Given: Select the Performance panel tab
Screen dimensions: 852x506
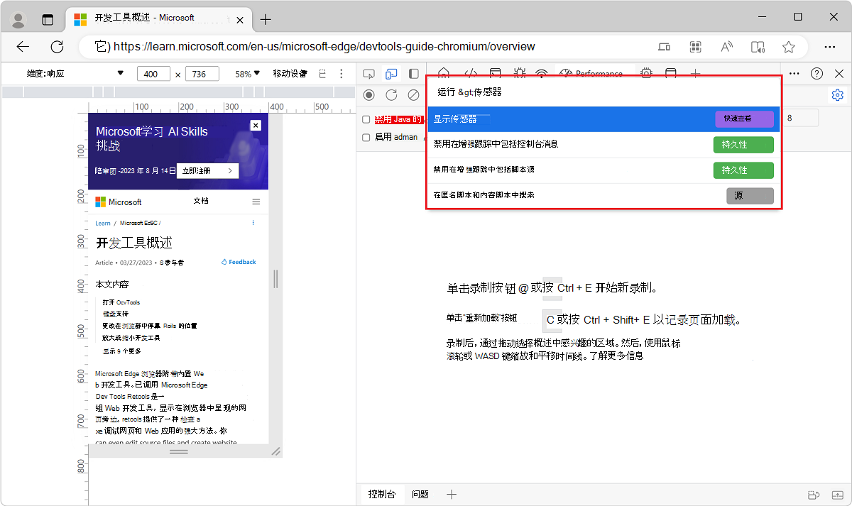Looking at the screenshot, I should click(x=592, y=73).
